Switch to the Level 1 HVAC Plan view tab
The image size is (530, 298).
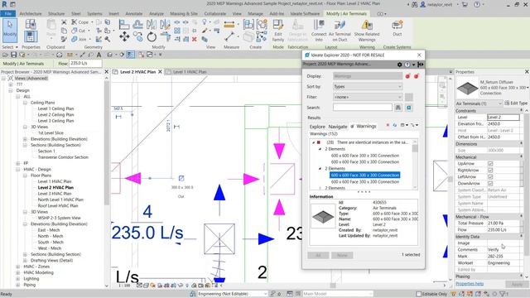pyautogui.click(x=190, y=72)
